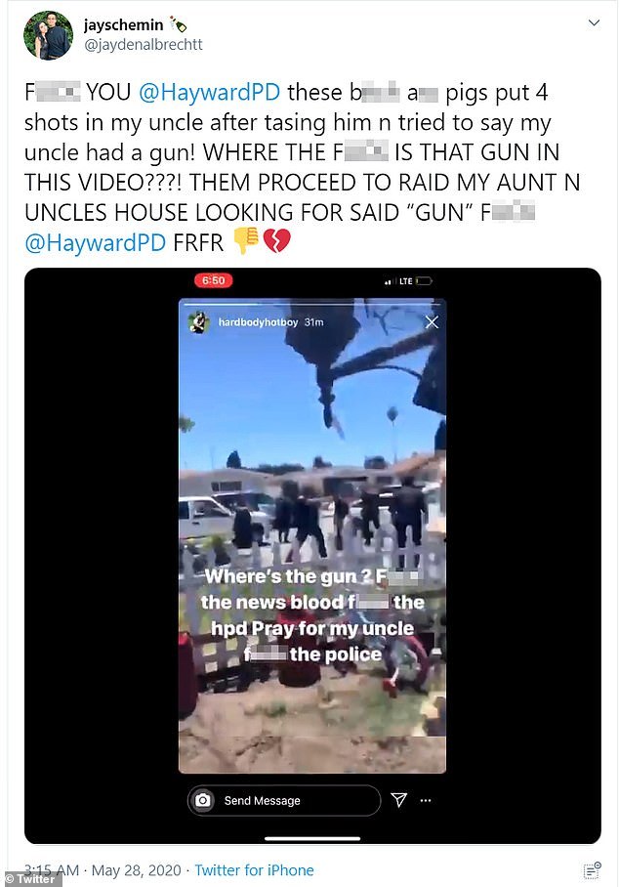Viewport: 619px width, 887px height.
Task: Tap the camera icon beside Send Message
Action: click(x=203, y=800)
